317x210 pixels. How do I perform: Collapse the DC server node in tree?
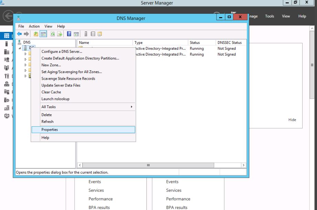tap(20, 48)
